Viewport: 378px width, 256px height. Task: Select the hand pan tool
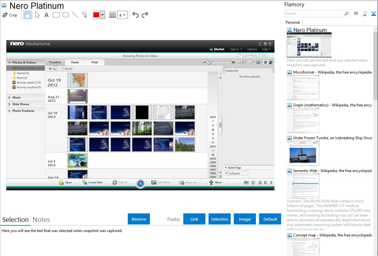(x=27, y=15)
